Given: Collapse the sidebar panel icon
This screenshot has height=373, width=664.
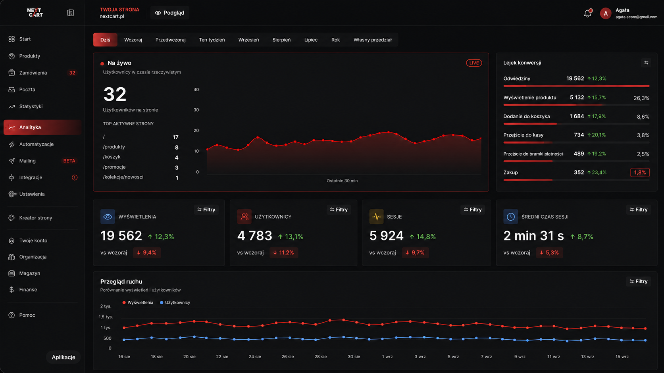Looking at the screenshot, I should [x=71, y=13].
